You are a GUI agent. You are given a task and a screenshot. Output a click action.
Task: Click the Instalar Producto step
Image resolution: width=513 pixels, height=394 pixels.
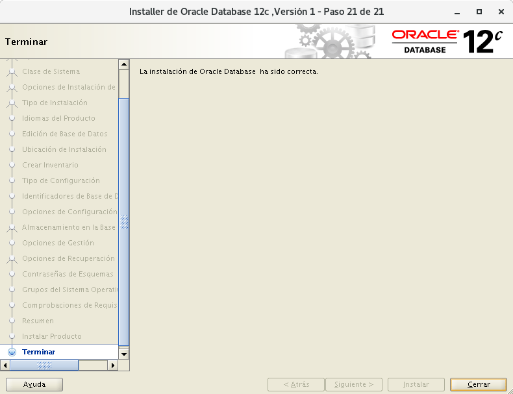click(52, 336)
